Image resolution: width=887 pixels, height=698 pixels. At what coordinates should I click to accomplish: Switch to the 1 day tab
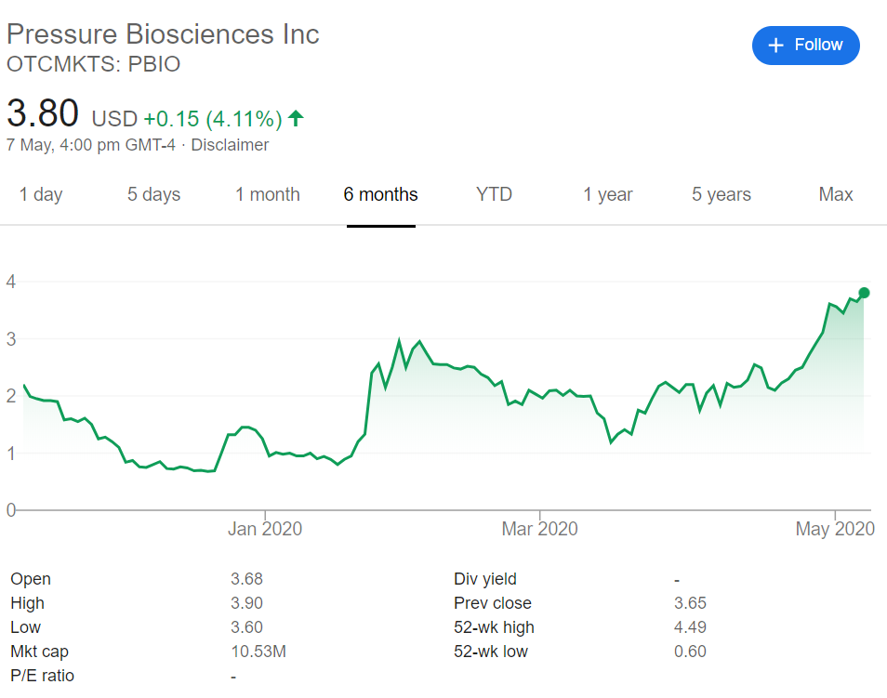tap(41, 194)
